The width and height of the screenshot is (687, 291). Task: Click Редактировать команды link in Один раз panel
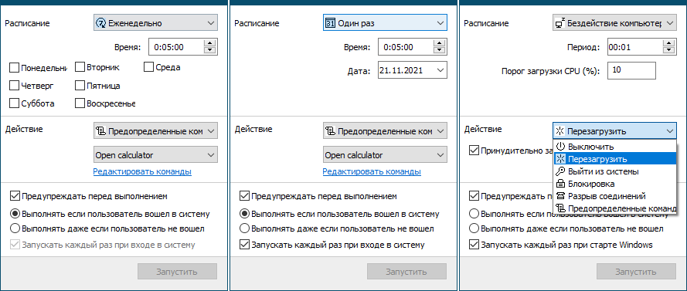pyautogui.click(x=372, y=171)
